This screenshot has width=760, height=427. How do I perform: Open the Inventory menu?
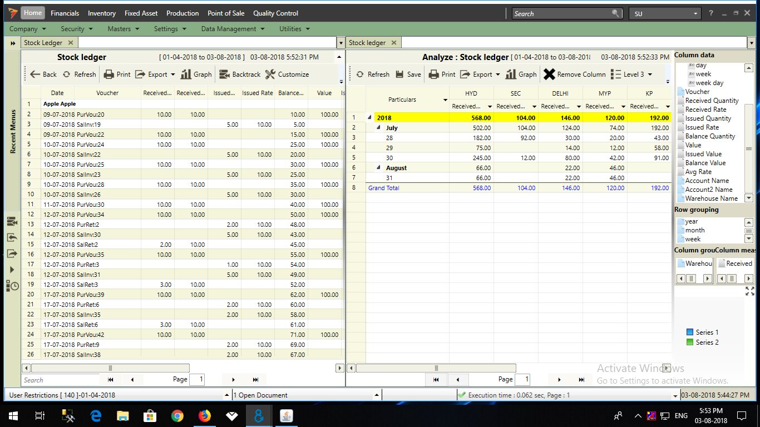click(102, 13)
